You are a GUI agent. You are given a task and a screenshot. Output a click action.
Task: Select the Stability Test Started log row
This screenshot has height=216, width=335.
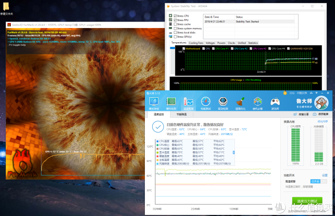[249, 22]
